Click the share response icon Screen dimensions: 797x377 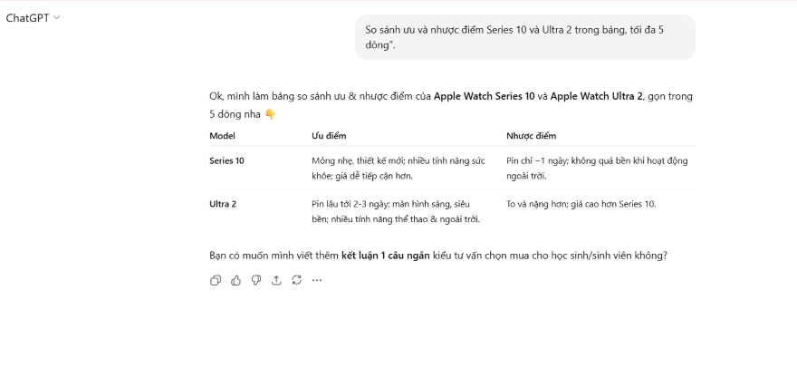tap(276, 280)
